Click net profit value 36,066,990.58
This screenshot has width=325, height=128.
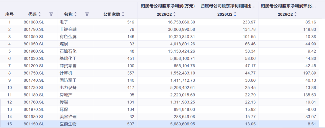(x=181, y=29)
